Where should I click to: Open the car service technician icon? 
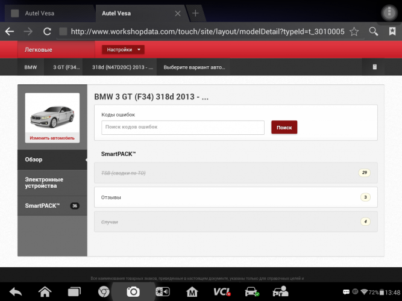pos(280,291)
